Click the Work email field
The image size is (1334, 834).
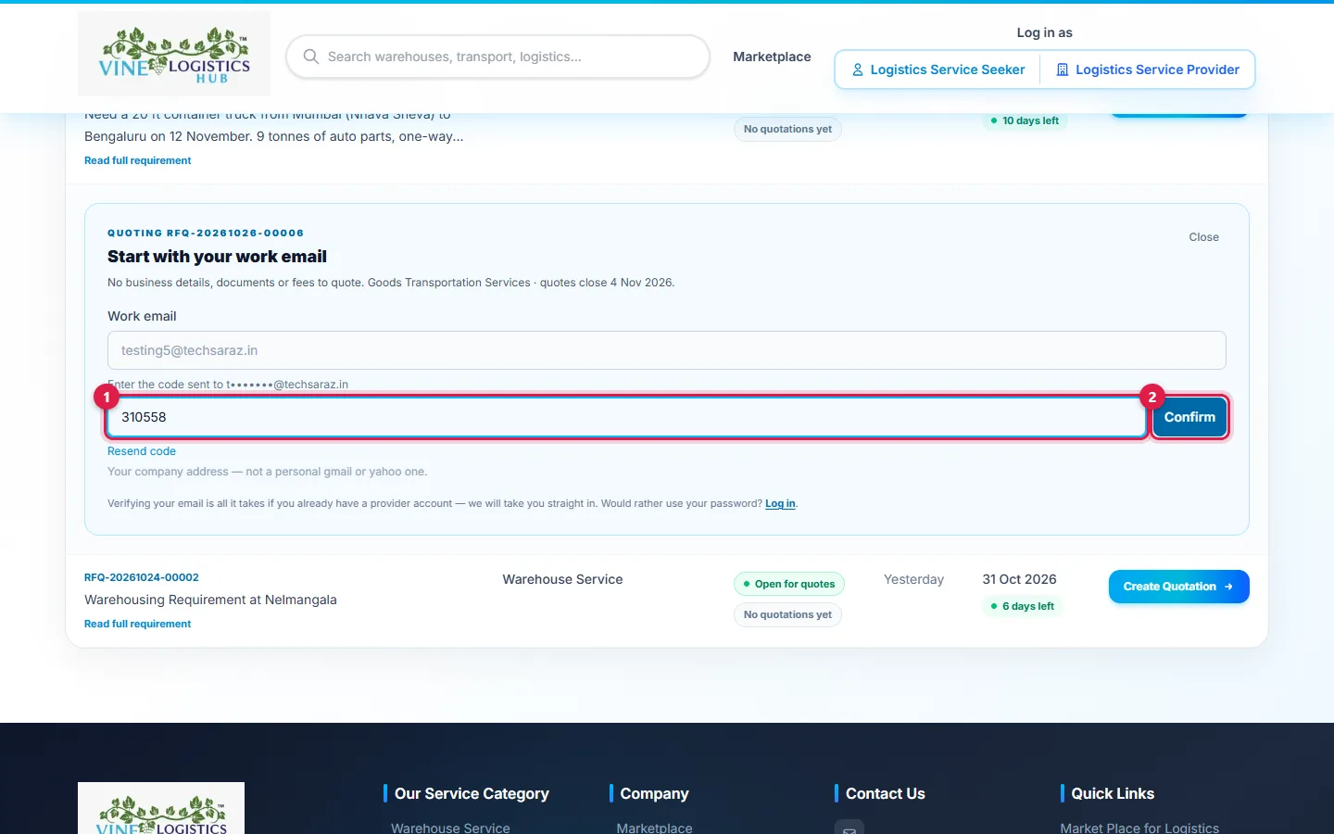(x=667, y=350)
